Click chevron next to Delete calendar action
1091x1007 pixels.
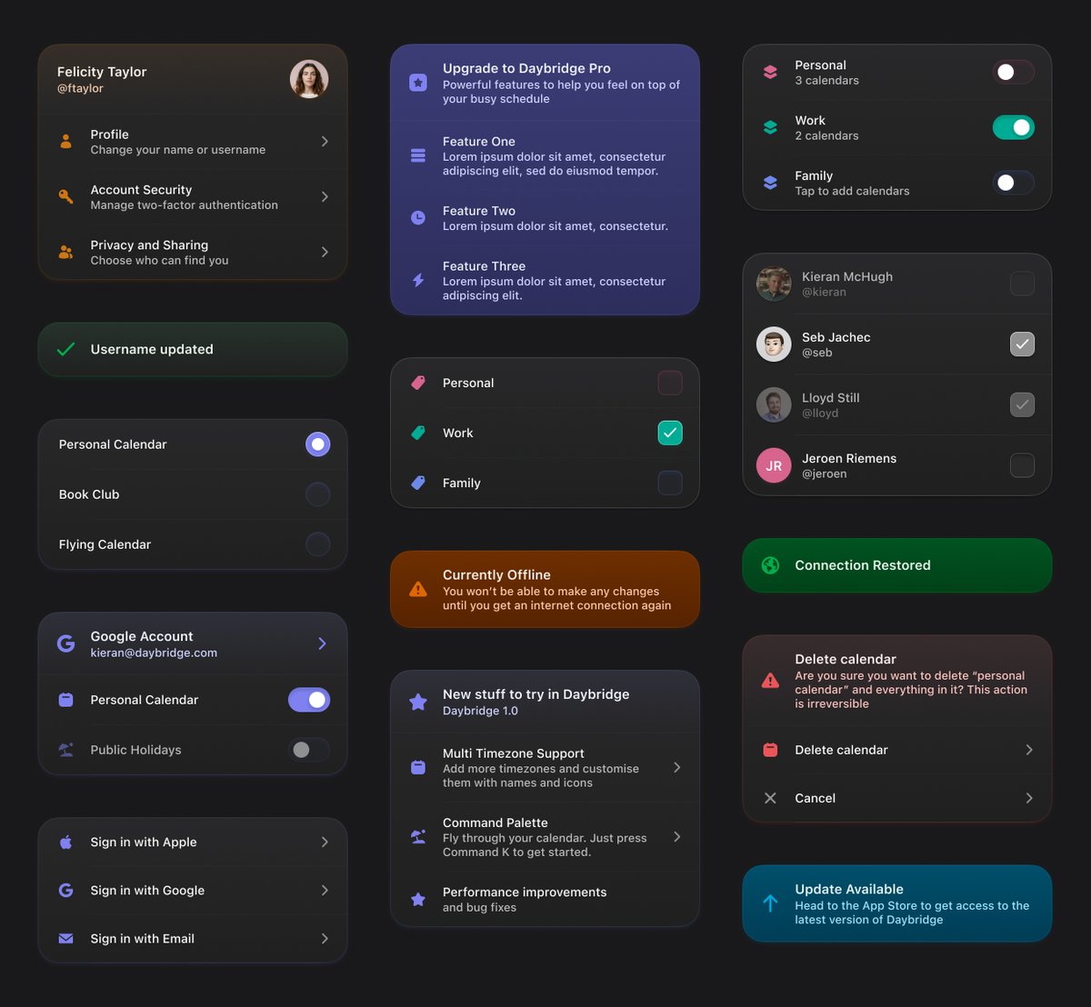pyautogui.click(x=1029, y=750)
